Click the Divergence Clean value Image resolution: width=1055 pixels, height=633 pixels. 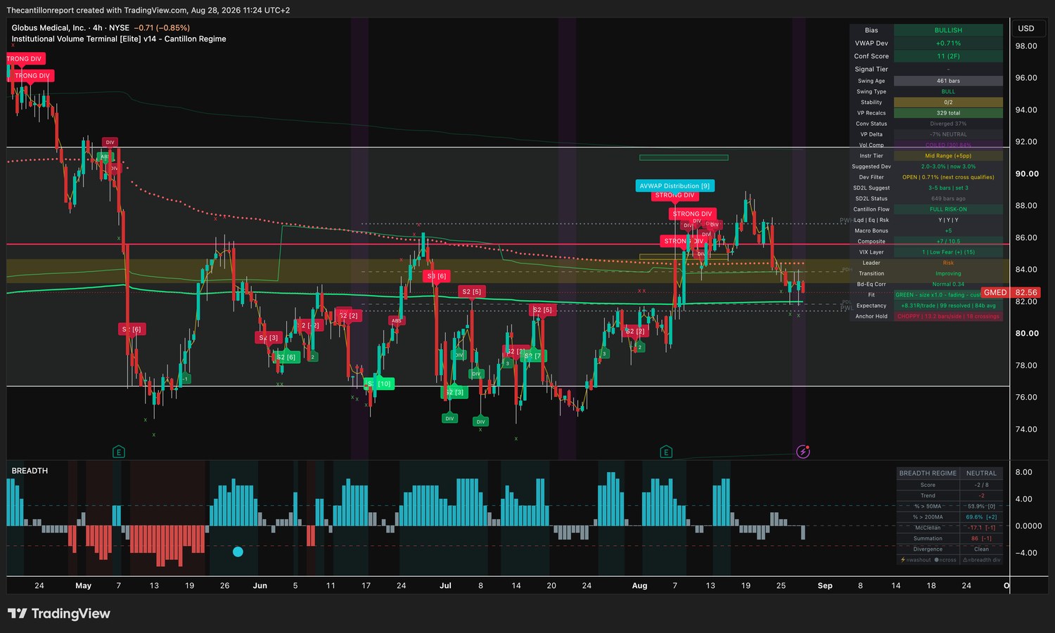pos(981,549)
